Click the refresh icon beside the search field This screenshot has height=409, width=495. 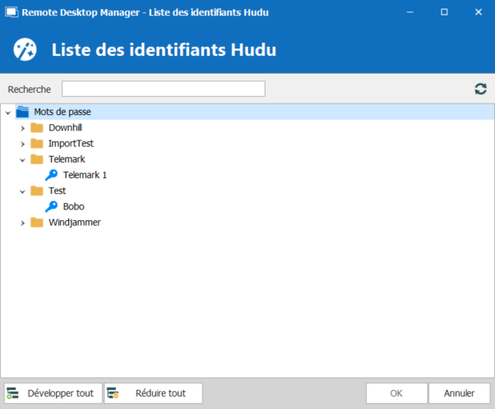pos(480,89)
